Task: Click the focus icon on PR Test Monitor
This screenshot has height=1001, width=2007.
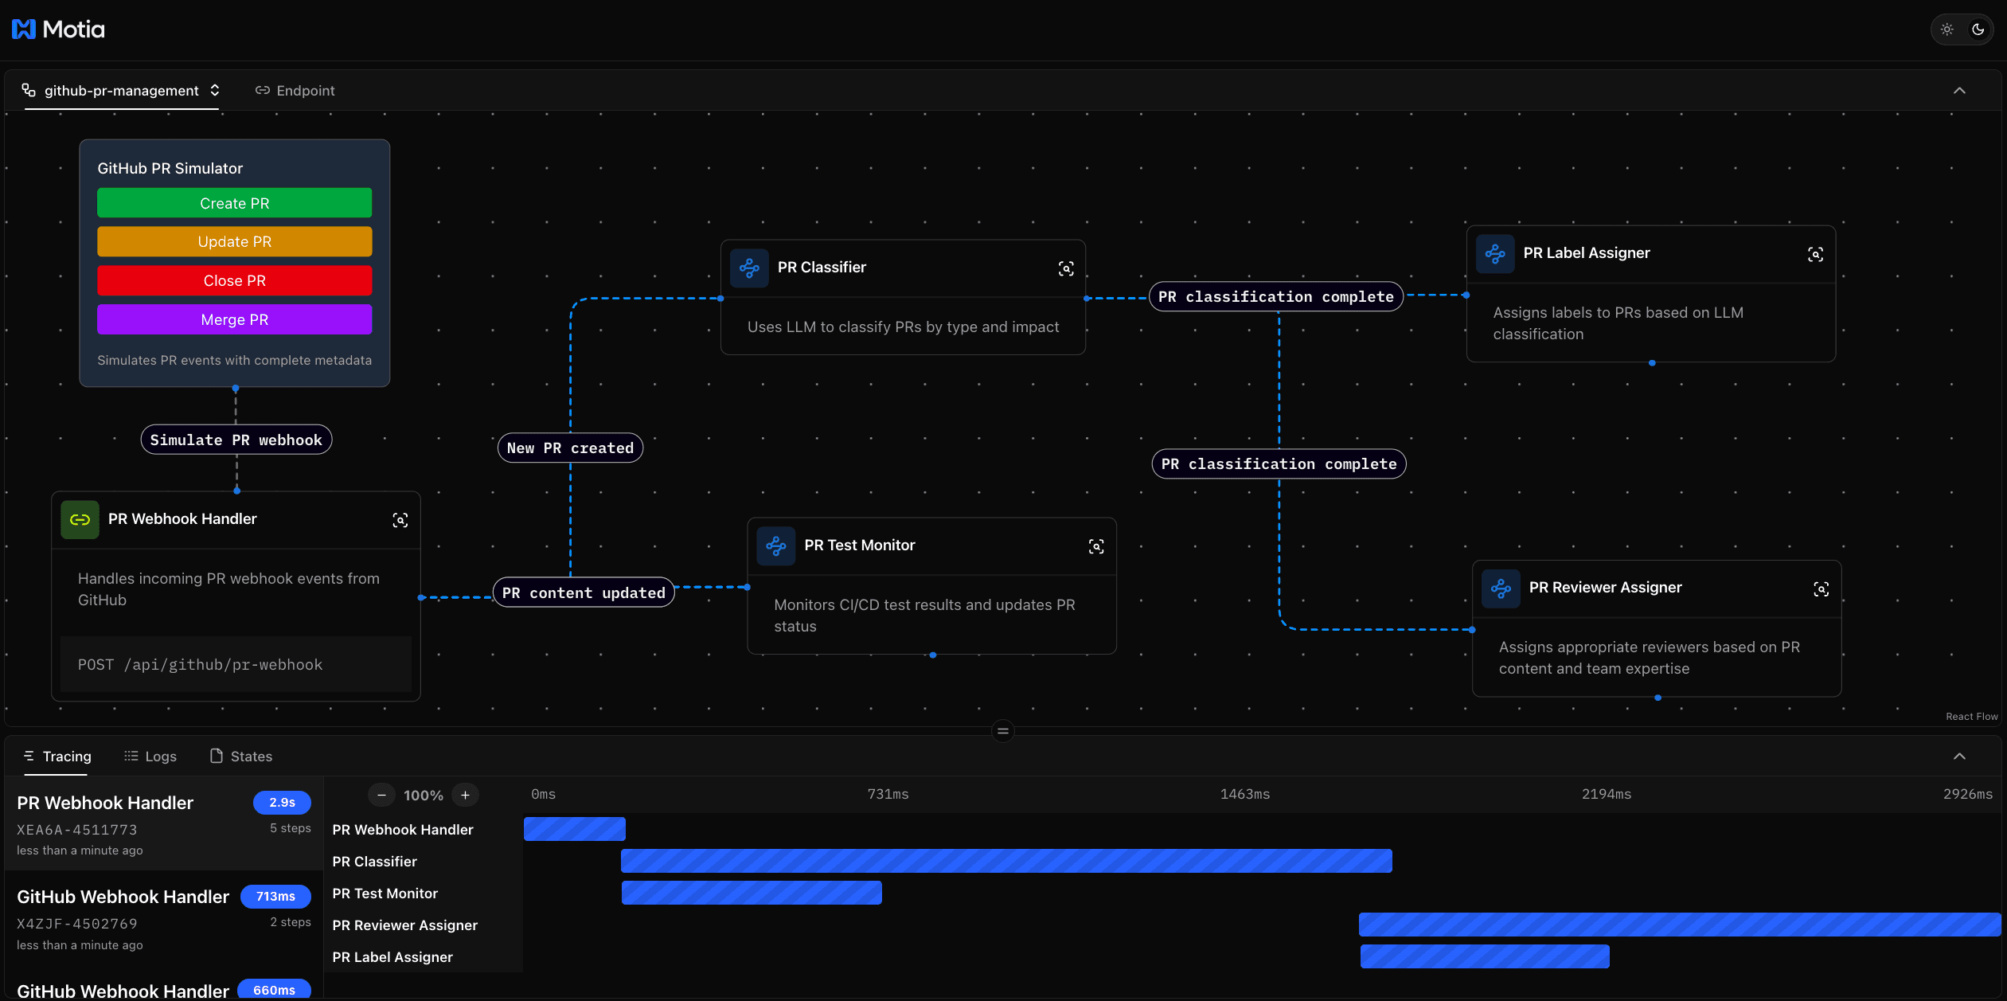Action: click(1096, 546)
